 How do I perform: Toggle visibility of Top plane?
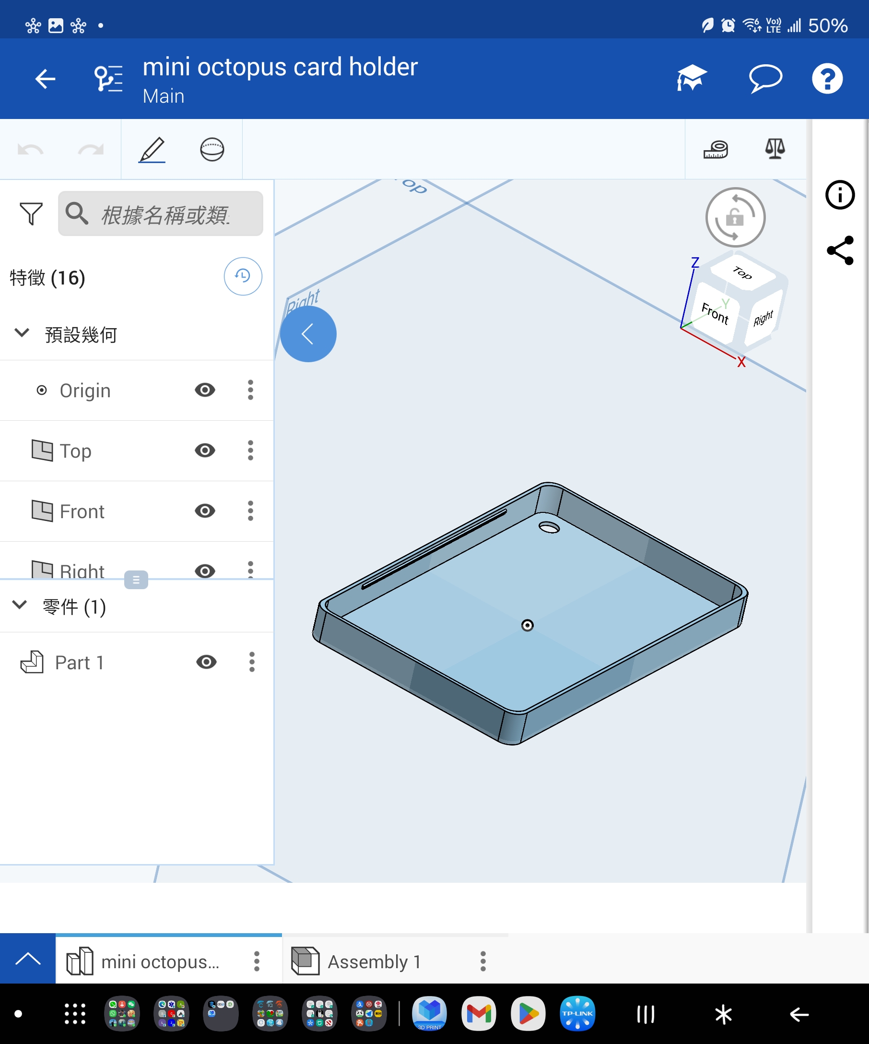[x=205, y=451]
